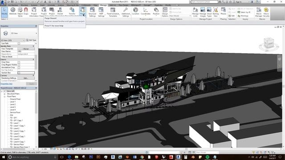Open Manage Images
This screenshot has width=285, height=160.
point(203,12)
